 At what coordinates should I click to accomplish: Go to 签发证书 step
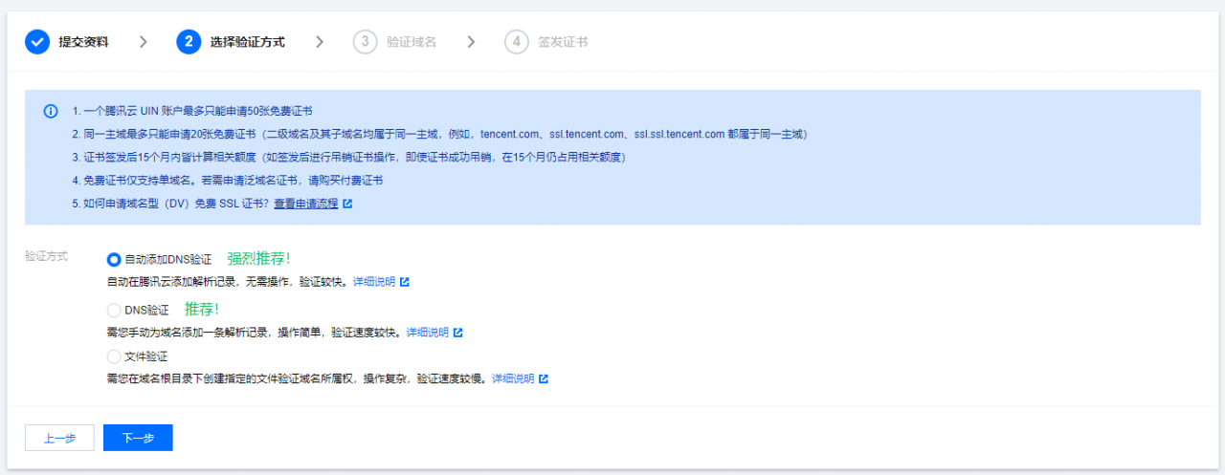click(x=562, y=42)
